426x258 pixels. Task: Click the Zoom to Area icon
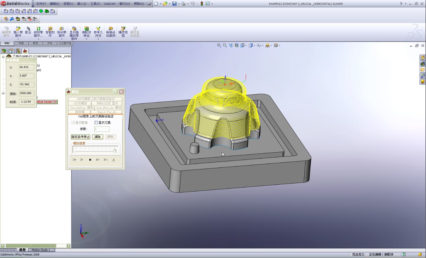point(225,45)
